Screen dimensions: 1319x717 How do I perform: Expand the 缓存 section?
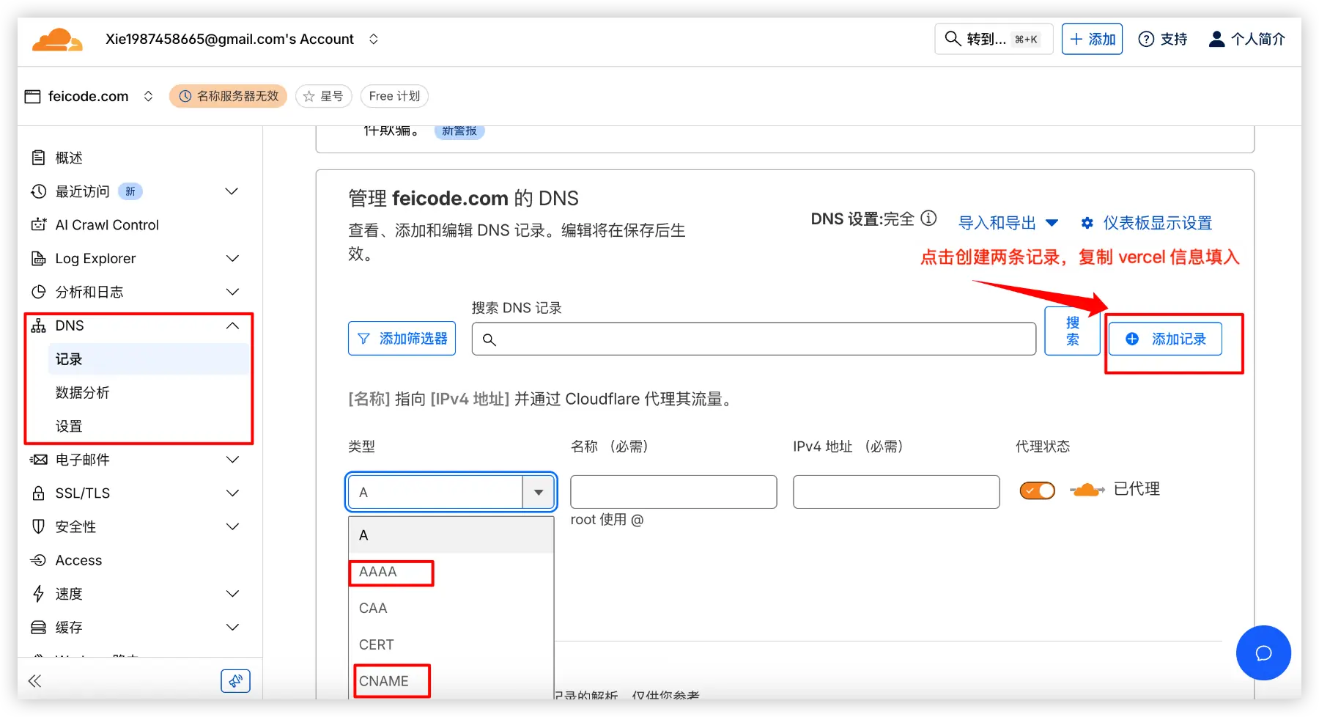pos(232,628)
